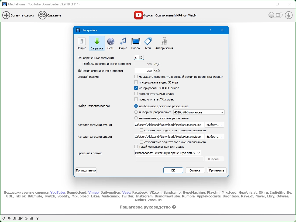Click the clock history icon in status bar

[x=26, y=218]
